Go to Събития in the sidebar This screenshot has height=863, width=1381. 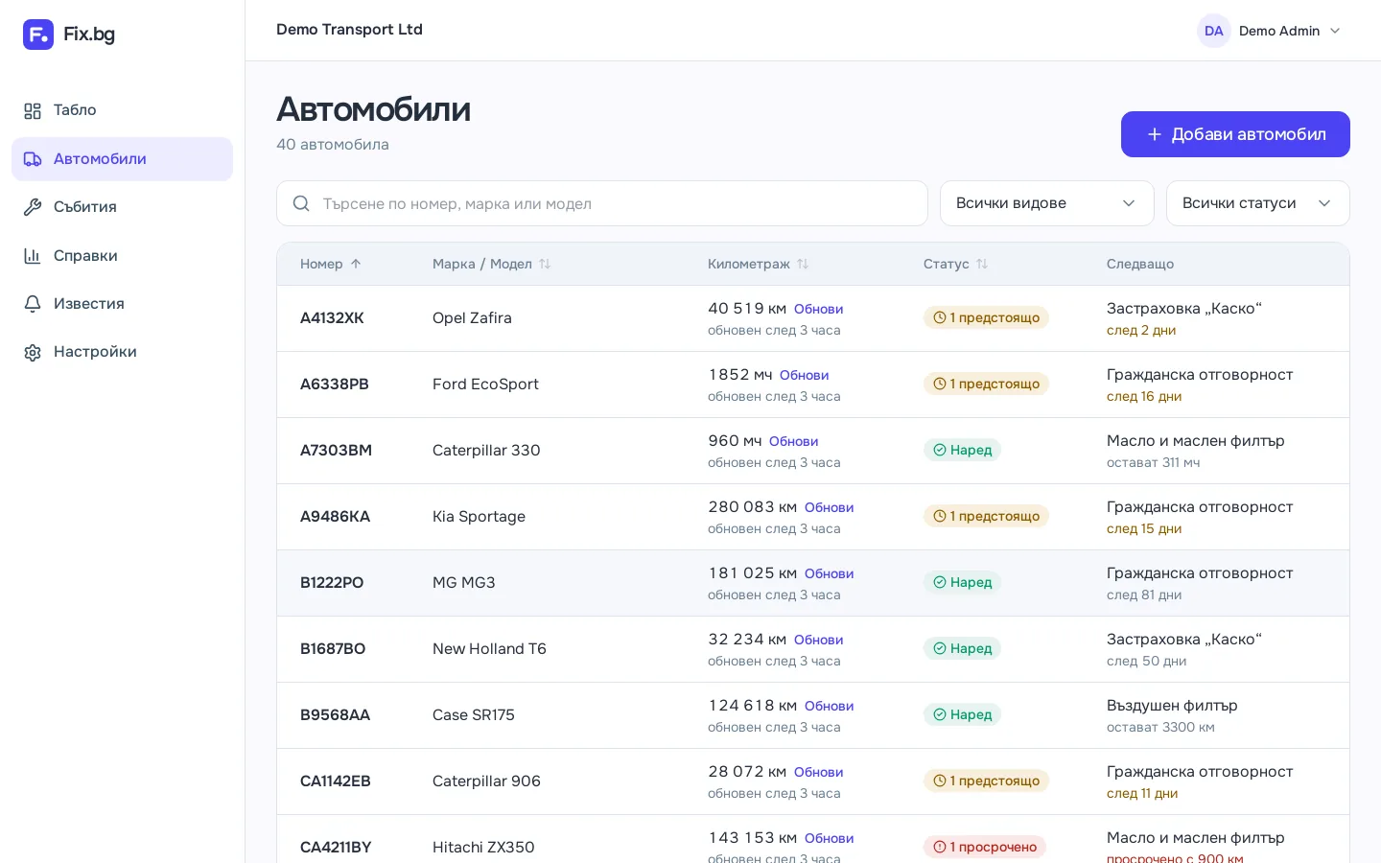[x=122, y=207]
